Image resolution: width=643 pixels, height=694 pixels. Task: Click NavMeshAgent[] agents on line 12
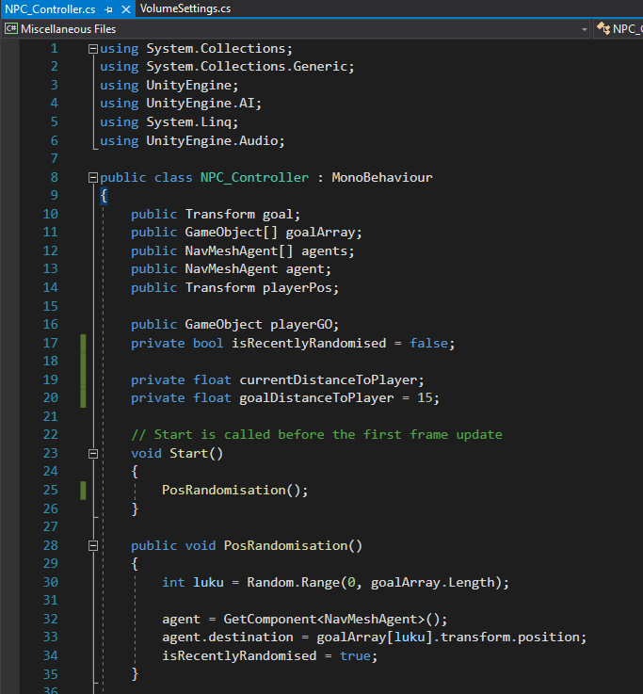pyautogui.click(x=266, y=251)
